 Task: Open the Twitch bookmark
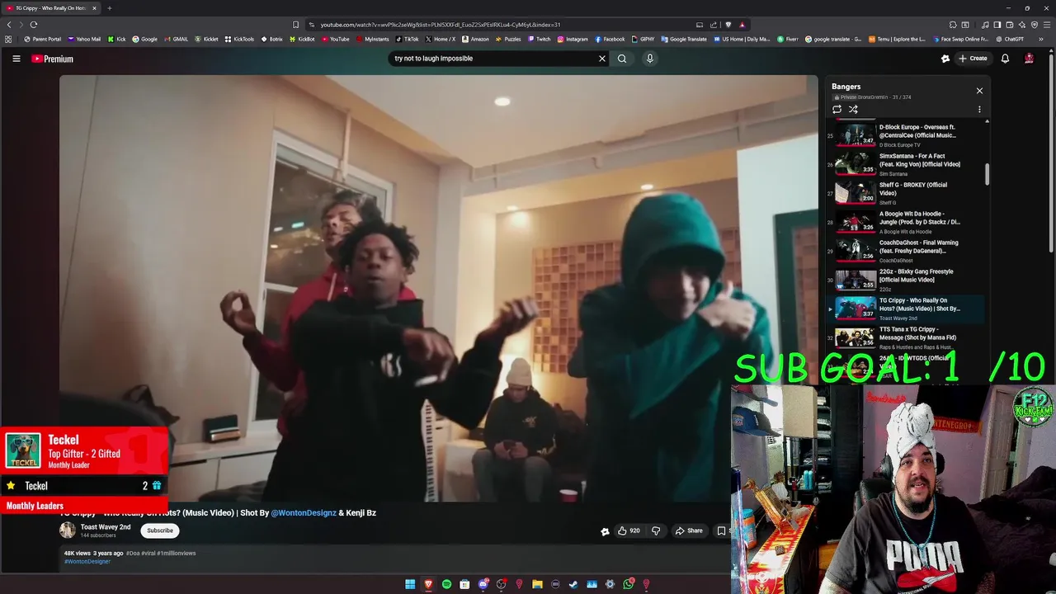(x=539, y=39)
